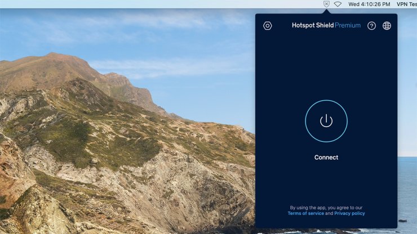Toggle the VPN power button
The height and width of the screenshot is (234, 417).
[326, 121]
